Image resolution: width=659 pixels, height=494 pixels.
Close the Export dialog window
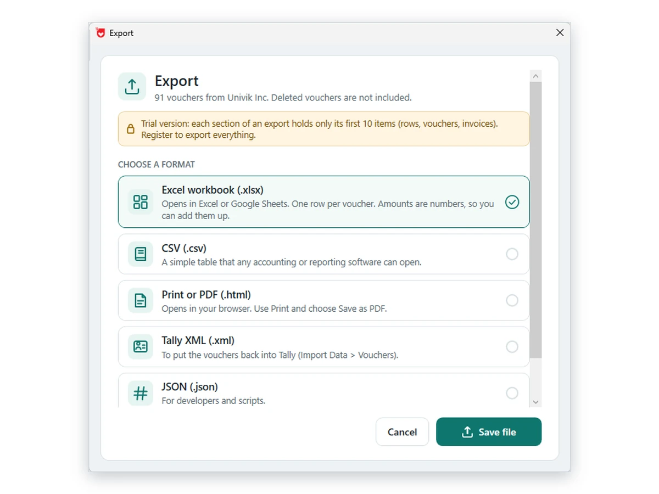pos(560,33)
